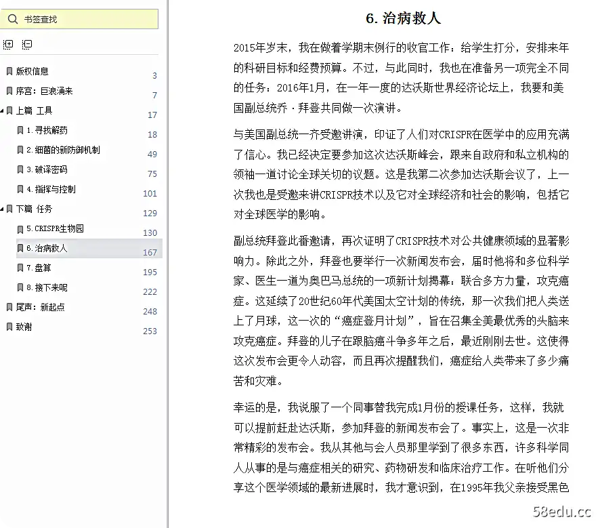Click the magnifier search icon

point(13,19)
